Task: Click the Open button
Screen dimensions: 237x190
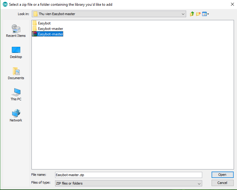Action: (x=222, y=175)
